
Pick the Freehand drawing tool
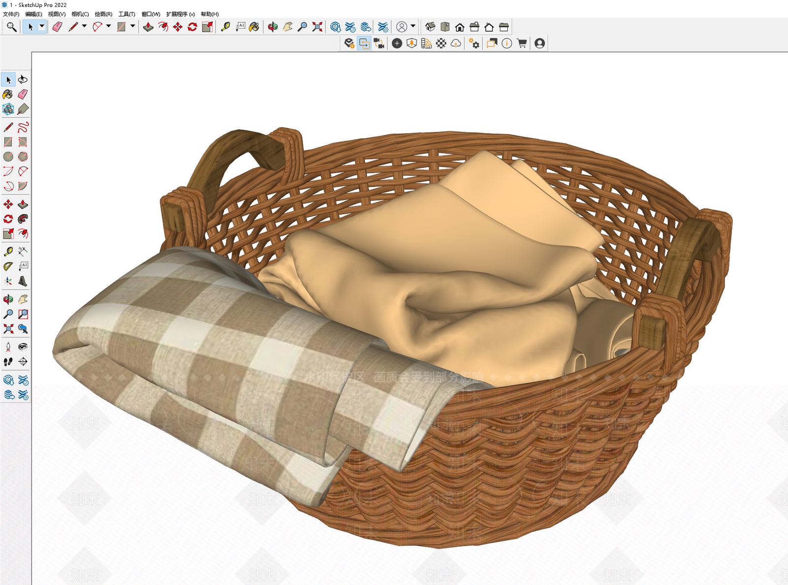pos(23,127)
